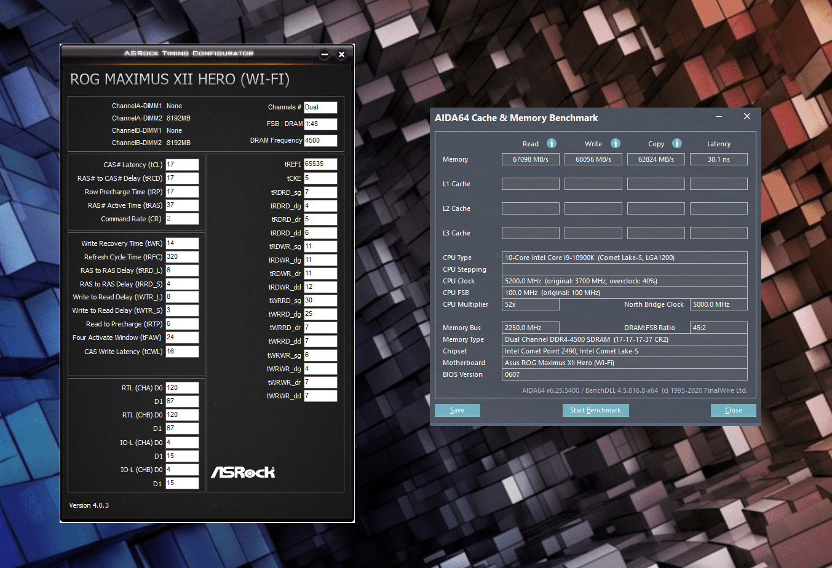Click the Save button in AIDA64

[458, 410]
